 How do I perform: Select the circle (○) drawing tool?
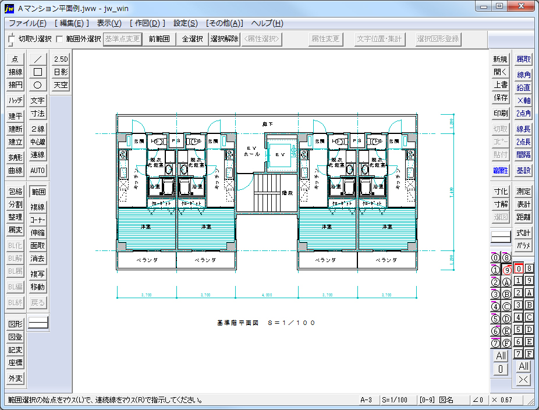tap(38, 84)
